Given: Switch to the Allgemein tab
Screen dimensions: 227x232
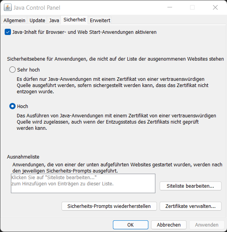Looking at the screenshot, I should (14, 20).
